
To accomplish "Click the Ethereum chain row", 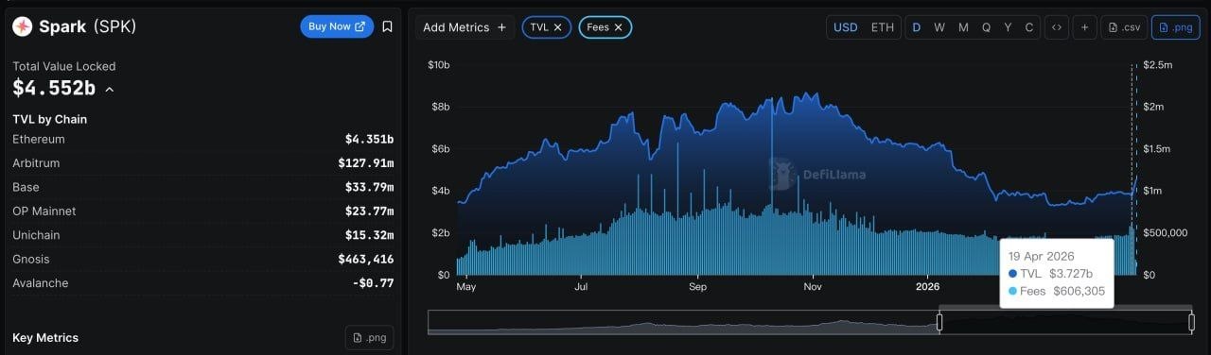I will tap(203, 140).
